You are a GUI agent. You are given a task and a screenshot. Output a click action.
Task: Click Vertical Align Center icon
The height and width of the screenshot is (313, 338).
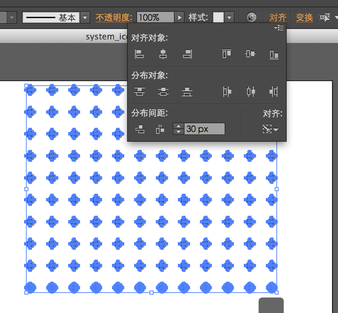click(x=250, y=54)
